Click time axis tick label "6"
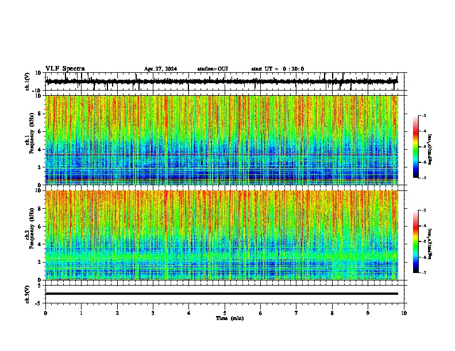455x351 pixels. (261, 313)
